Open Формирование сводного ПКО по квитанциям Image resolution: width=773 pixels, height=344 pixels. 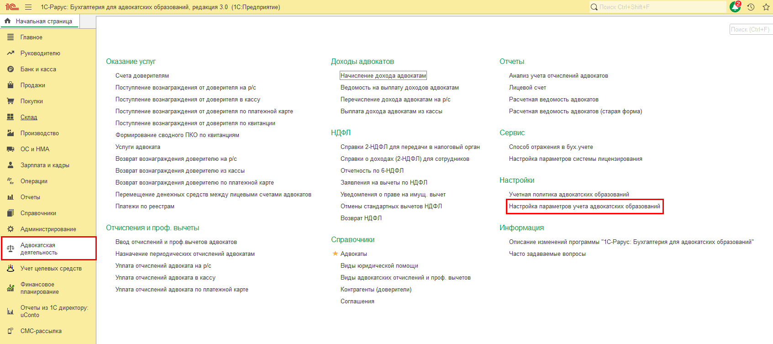click(177, 135)
